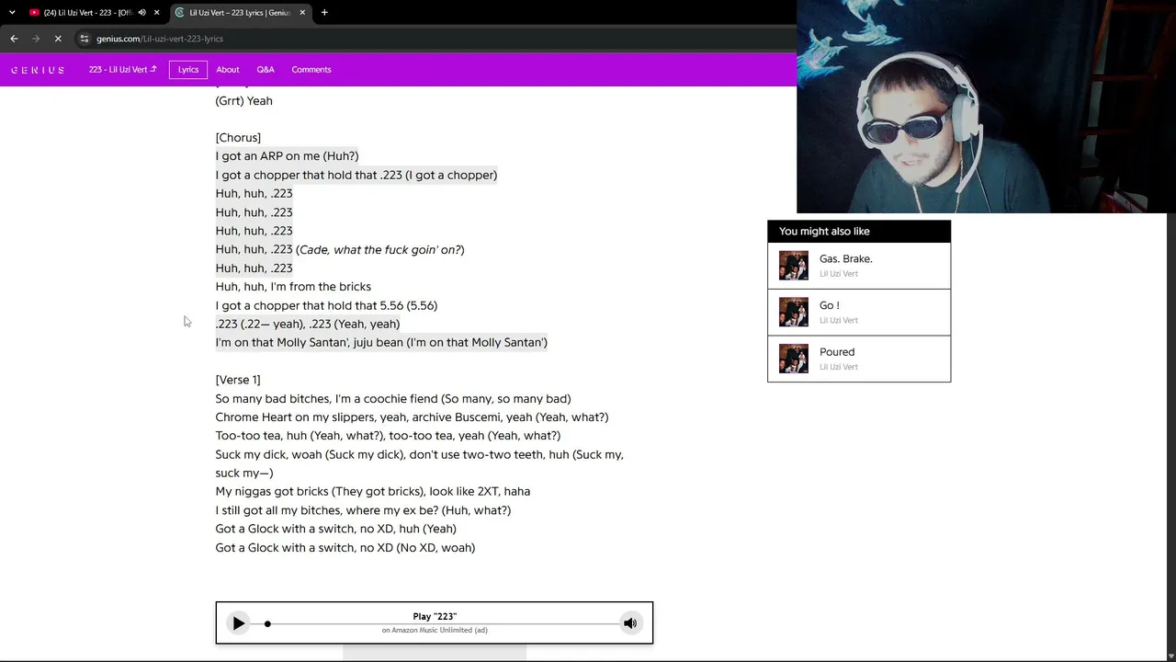
Task: Click the '[Verse 1]' section label
Action: click(238, 380)
